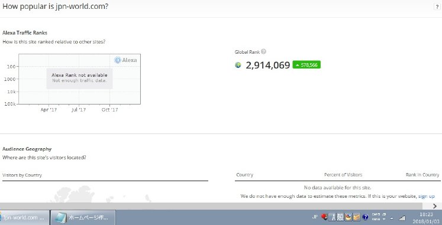This screenshot has height=225, width=442.
Task: Toggle the IME conversion mode '般' button
Action: pyautogui.click(x=340, y=217)
